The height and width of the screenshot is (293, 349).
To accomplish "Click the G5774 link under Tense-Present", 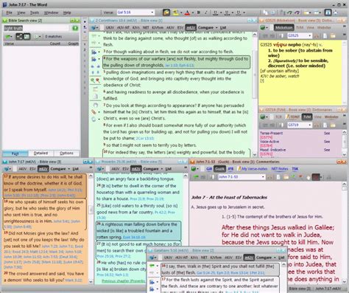I will click(266, 137).
